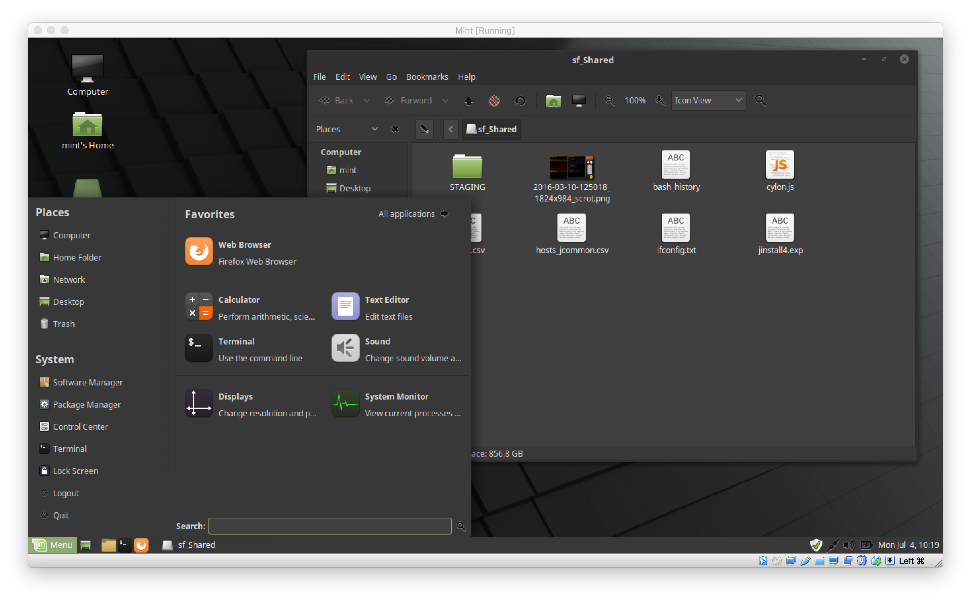Open Computer from toolbar icon

click(579, 101)
